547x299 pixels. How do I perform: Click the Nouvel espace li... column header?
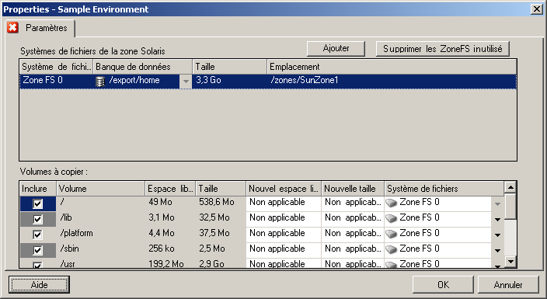284,189
